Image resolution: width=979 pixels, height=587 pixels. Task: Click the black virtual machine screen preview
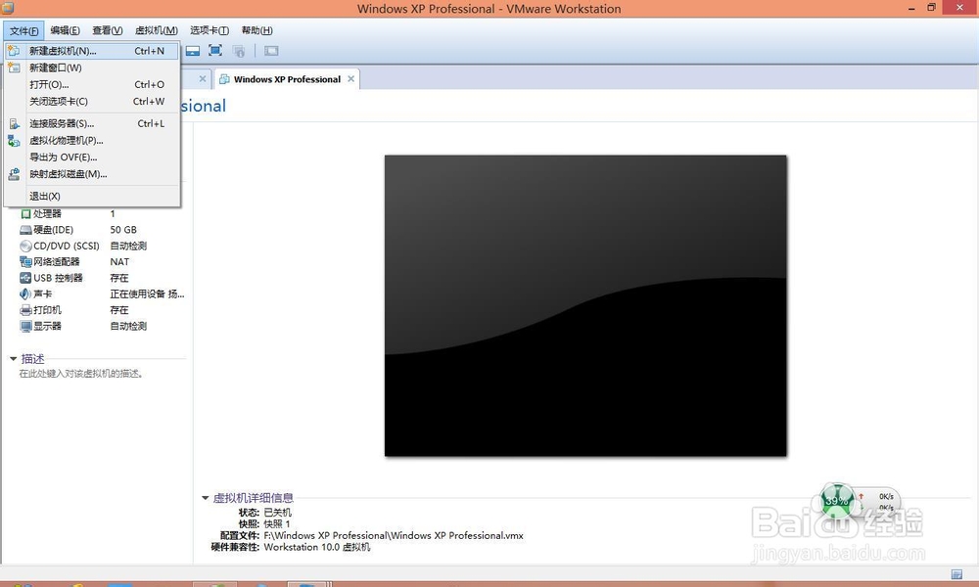(x=585, y=305)
